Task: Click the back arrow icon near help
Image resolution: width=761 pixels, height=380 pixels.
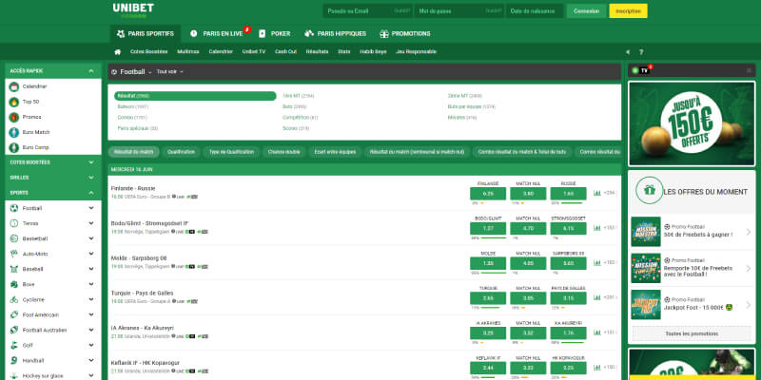Action: [628, 52]
